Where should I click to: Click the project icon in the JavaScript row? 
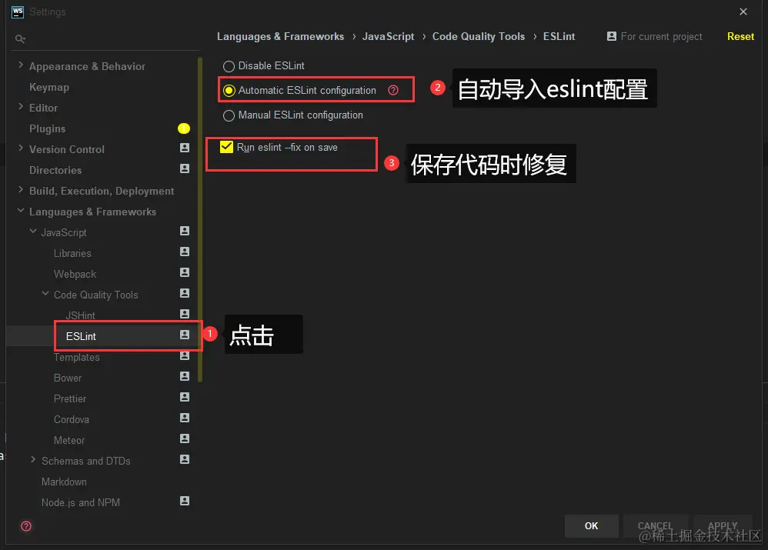point(185,231)
